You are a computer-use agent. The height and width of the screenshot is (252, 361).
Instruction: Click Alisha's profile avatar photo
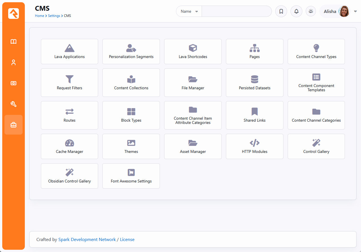pyautogui.click(x=344, y=12)
